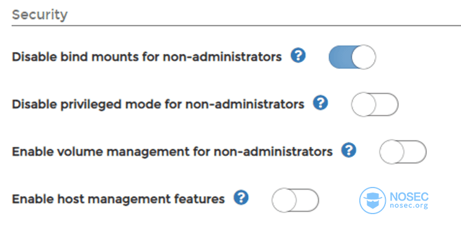Toggle on volume management for non-administrators
Image resolution: width=461 pixels, height=229 pixels.
[x=403, y=152]
